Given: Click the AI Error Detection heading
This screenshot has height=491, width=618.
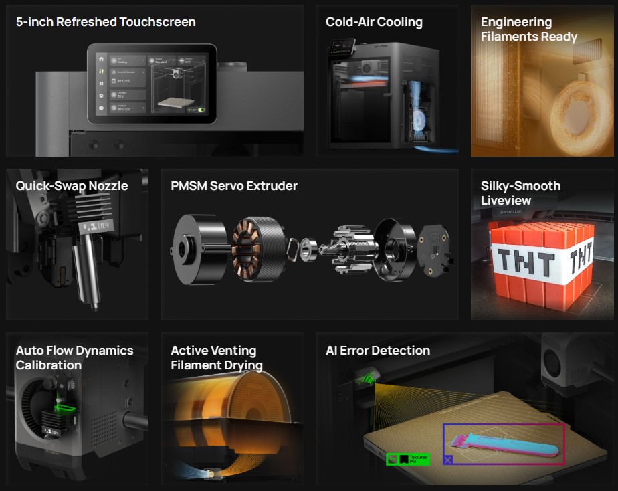Looking at the screenshot, I should coord(377,350).
